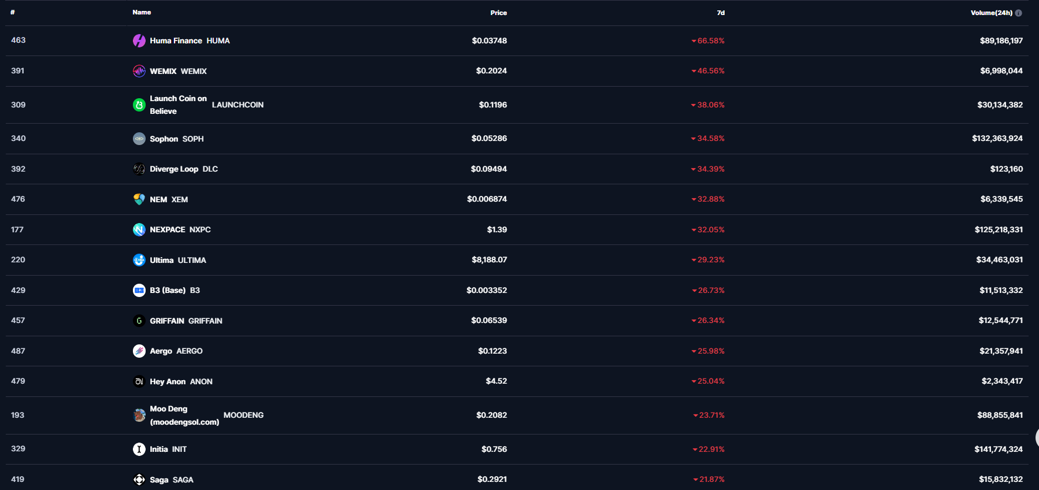Screen dimensions: 1039x490
Task: Click the NEXPACE token logo
Action: coord(139,229)
